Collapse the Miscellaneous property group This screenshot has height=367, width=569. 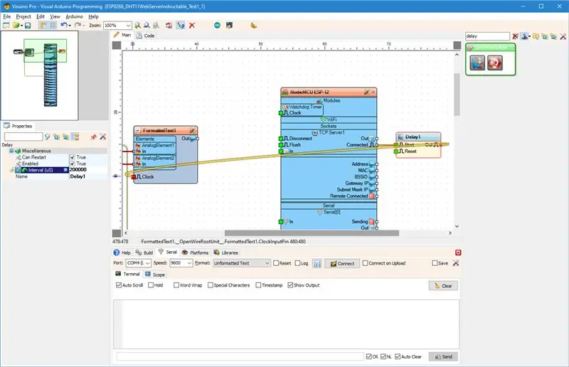point(11,151)
